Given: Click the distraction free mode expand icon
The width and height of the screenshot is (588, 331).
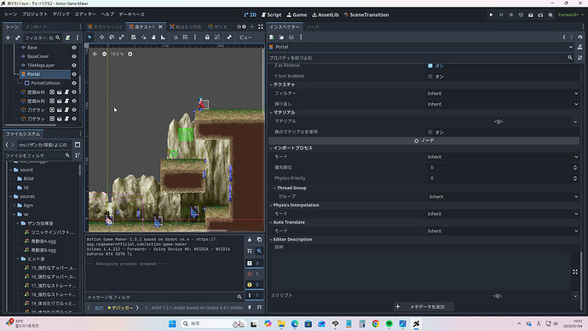Looking at the screenshot, I should [x=261, y=26].
